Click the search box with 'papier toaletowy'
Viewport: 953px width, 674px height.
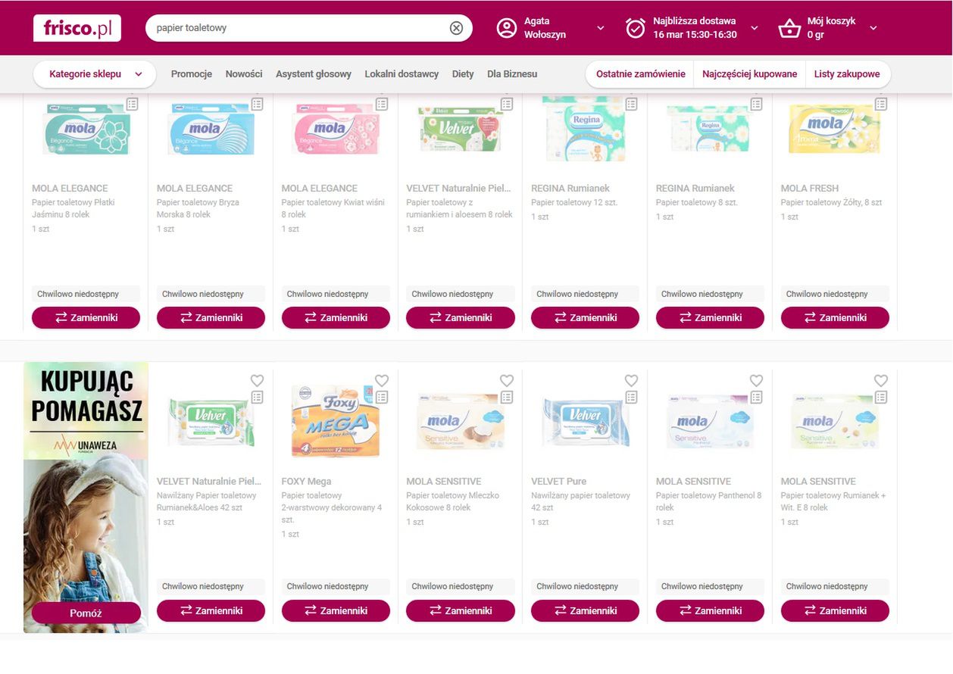tap(308, 28)
